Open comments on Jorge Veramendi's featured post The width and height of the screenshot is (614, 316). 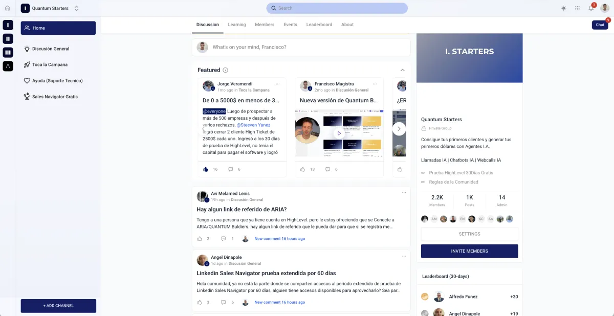pyautogui.click(x=231, y=169)
